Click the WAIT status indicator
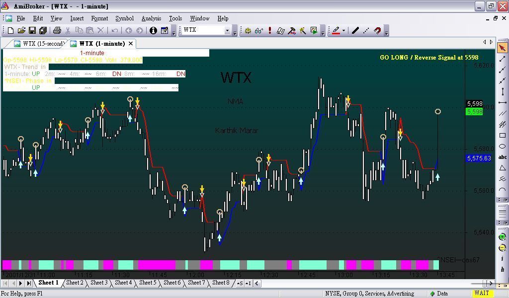The width and height of the screenshot is (509, 298). coord(481,293)
